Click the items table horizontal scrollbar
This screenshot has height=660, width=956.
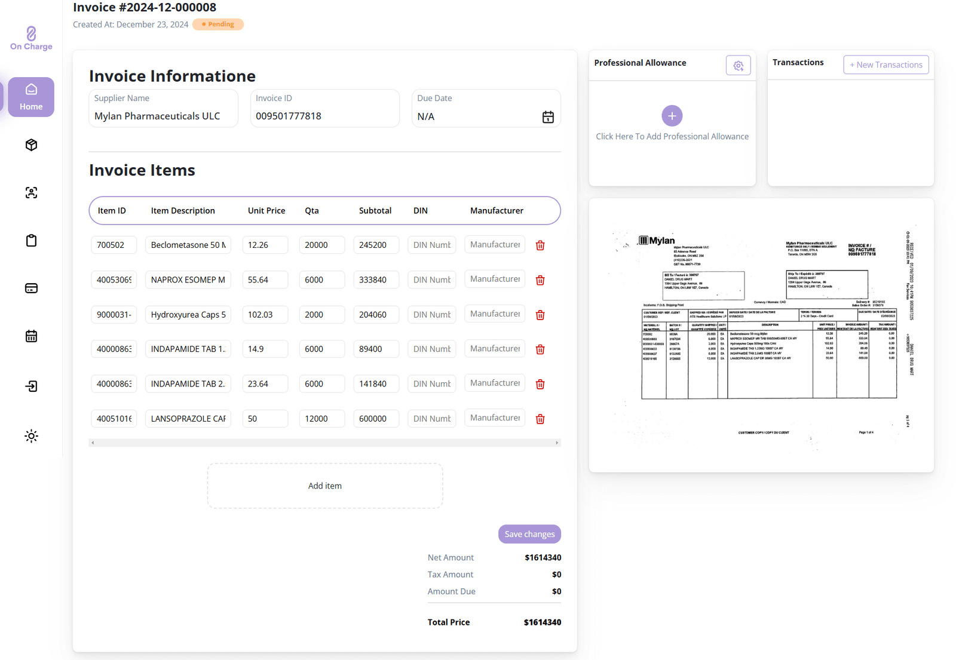pos(324,443)
